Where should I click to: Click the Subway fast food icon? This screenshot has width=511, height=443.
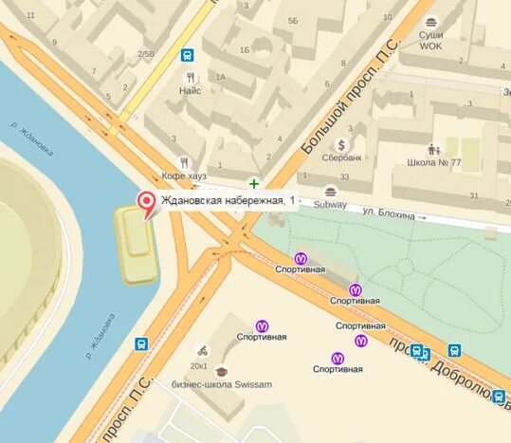[x=331, y=192]
